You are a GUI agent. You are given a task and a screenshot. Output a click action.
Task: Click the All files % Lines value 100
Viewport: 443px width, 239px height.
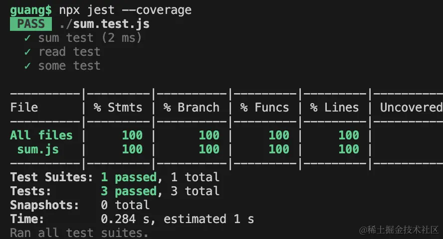349,135
